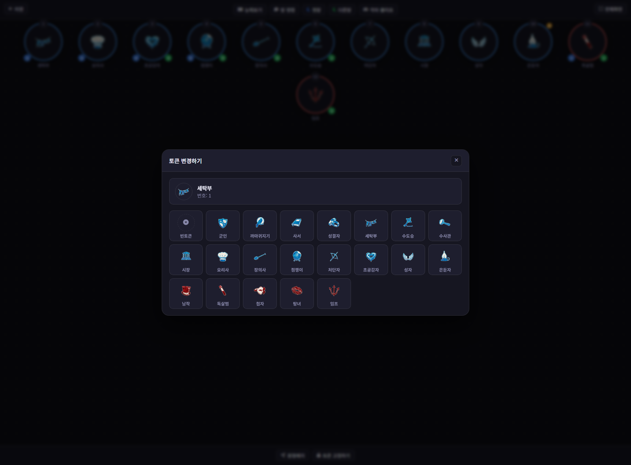This screenshot has height=465, width=631.
Task: Select the 독살범 vial token
Action: 223,294
